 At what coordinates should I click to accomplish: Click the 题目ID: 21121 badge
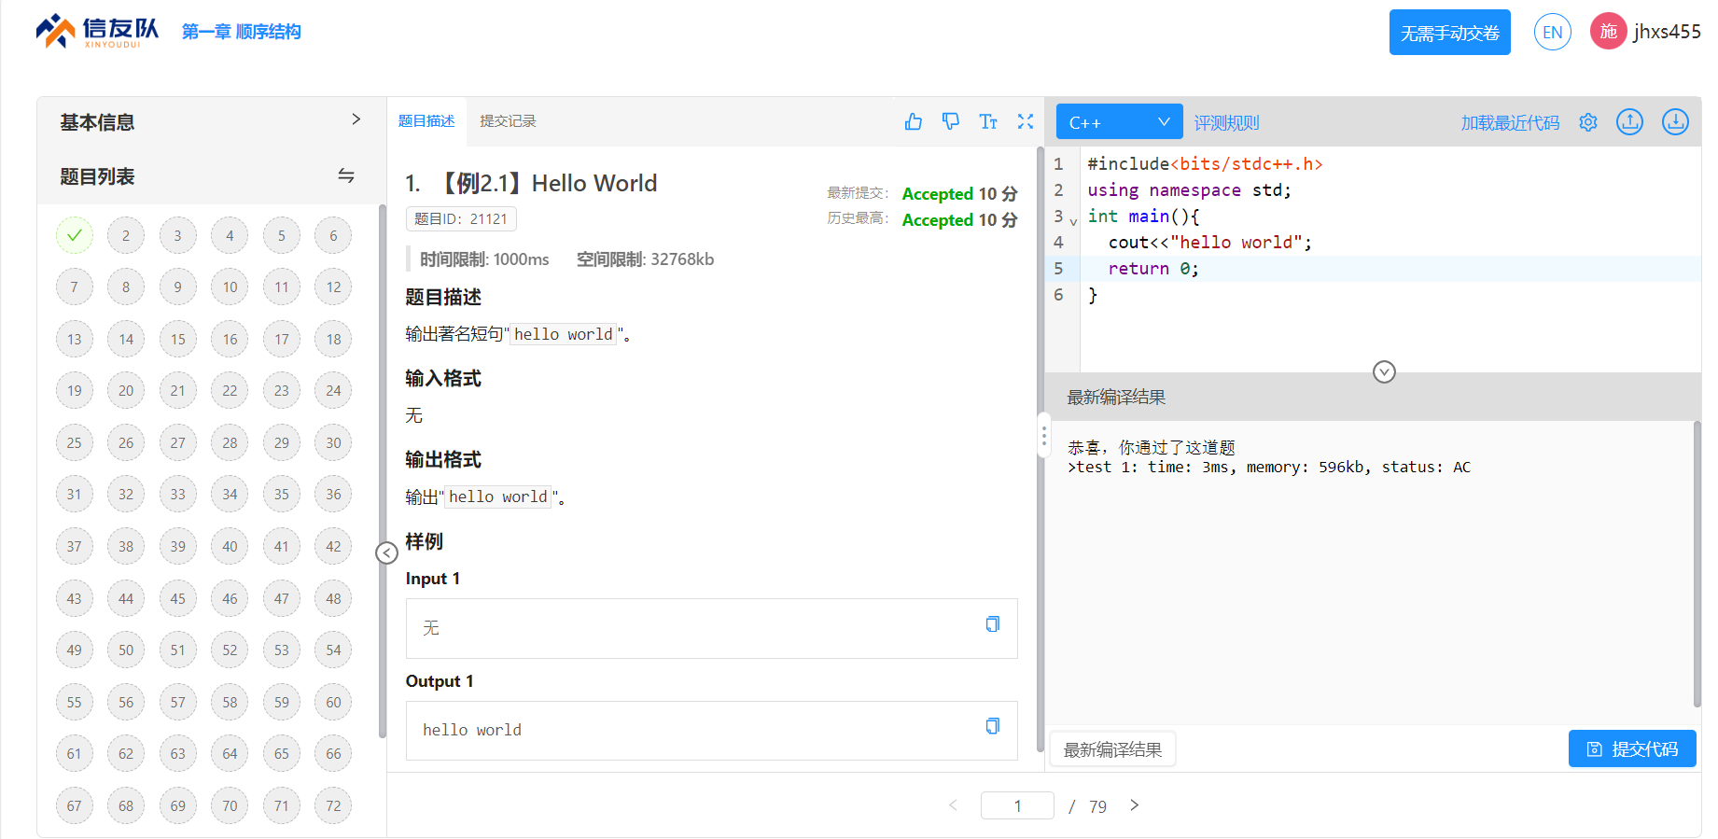(x=461, y=218)
